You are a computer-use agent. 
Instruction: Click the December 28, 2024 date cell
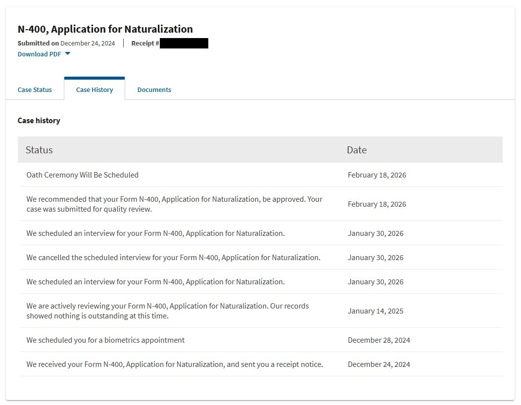tap(379, 340)
